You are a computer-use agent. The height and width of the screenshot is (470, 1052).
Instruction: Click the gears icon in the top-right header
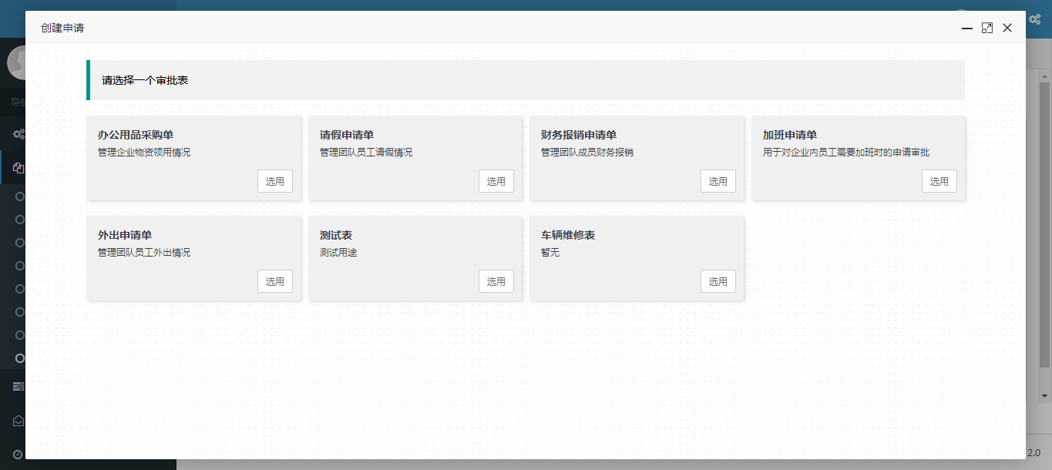pos(1034,19)
